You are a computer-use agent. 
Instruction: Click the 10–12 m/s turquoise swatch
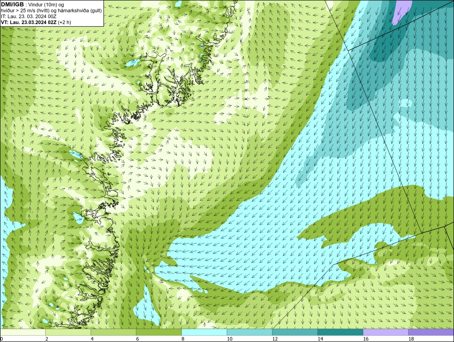pos(250,332)
